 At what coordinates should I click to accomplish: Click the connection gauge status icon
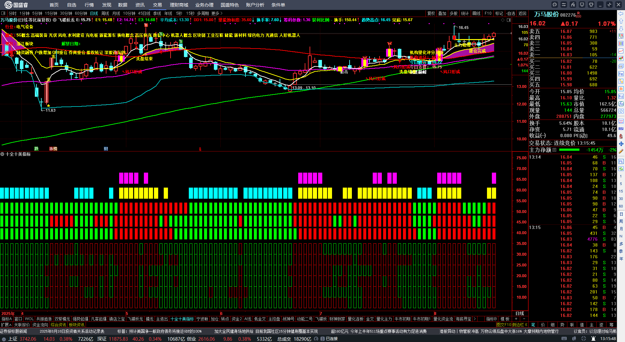click(316, 339)
